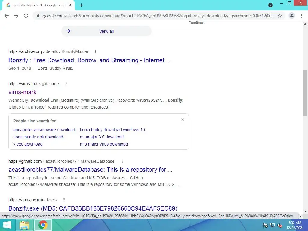Screen dimensions: 308x231
Task: Click the Chrome icon in the taskbar
Action: [43, 225]
